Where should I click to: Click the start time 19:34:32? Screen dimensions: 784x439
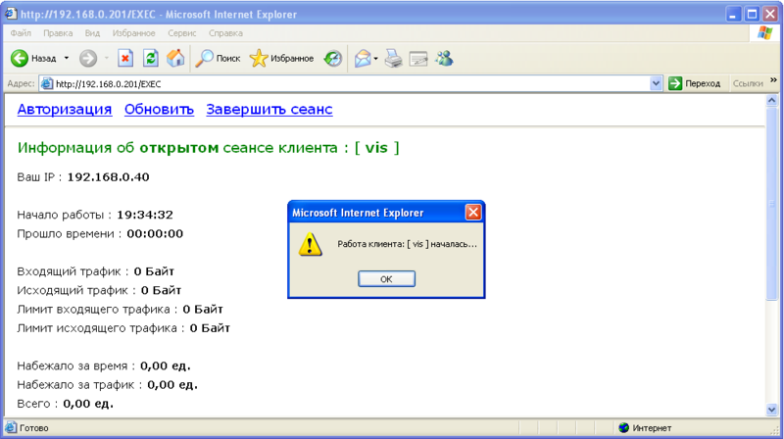145,215
